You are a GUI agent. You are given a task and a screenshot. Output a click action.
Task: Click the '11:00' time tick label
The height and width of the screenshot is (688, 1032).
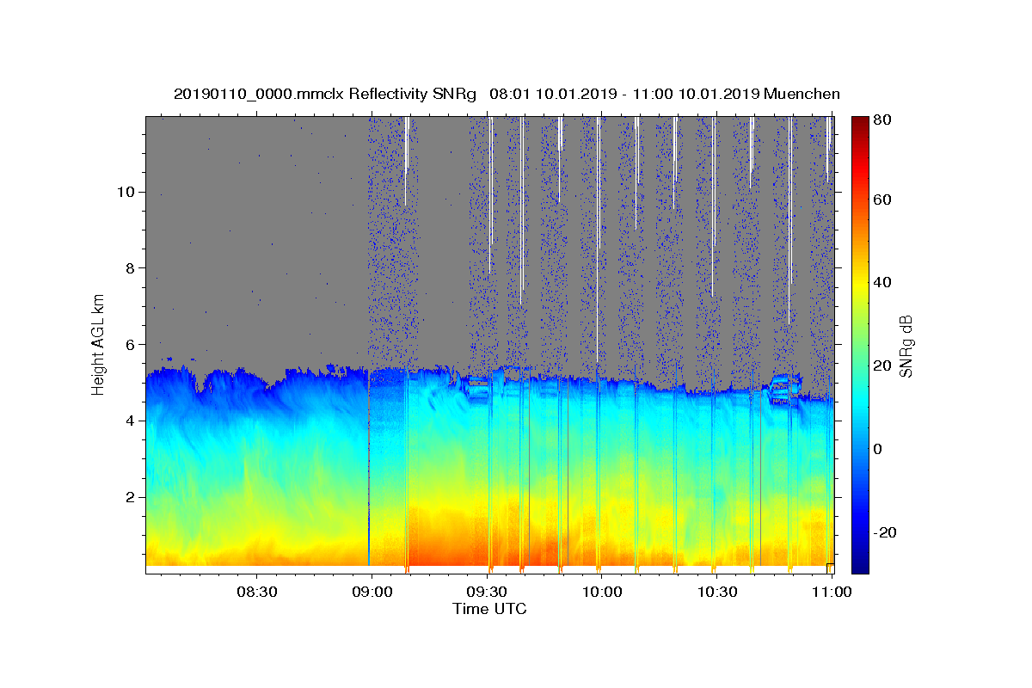[832, 592]
